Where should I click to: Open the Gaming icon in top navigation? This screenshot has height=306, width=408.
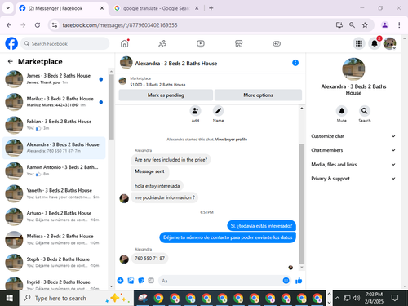pyautogui.click(x=277, y=43)
